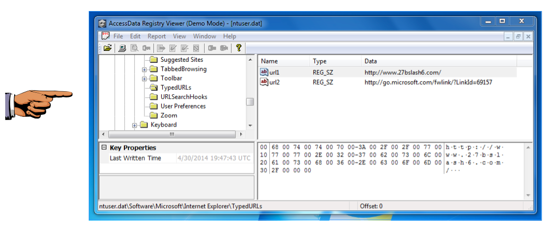The height and width of the screenshot is (228, 549).
Task: Click the document magnifier search toolbar icon
Action: (x=134, y=48)
